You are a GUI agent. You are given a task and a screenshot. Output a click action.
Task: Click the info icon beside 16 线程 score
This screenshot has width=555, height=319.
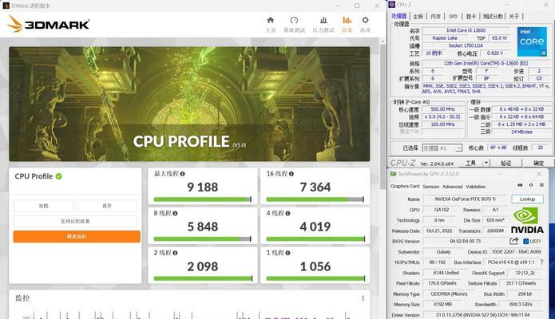(291, 174)
